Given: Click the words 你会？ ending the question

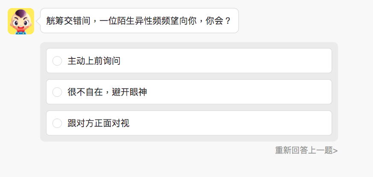Looking at the screenshot, I should click(221, 20).
